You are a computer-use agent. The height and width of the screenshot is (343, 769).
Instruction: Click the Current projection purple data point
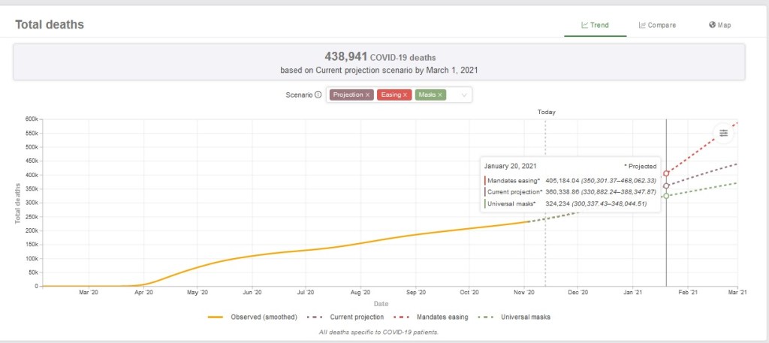[x=666, y=185]
